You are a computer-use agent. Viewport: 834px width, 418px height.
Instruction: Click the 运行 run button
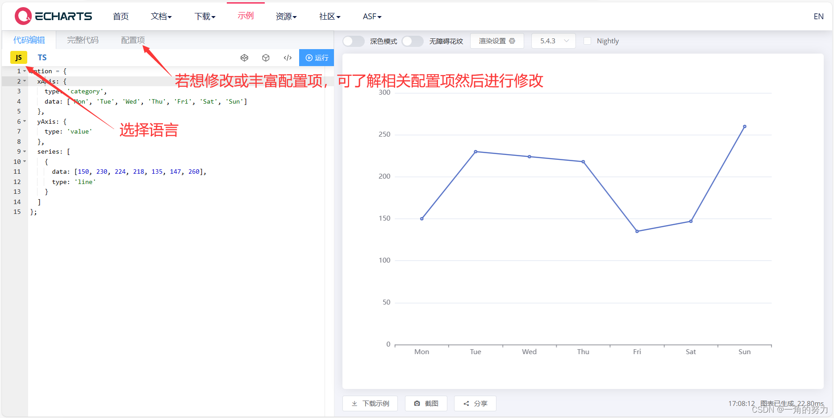[317, 58]
